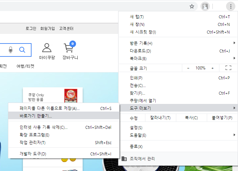The height and width of the screenshot is (171, 238).
Task: Click the bookmark star icon
Action: tap(192, 6)
